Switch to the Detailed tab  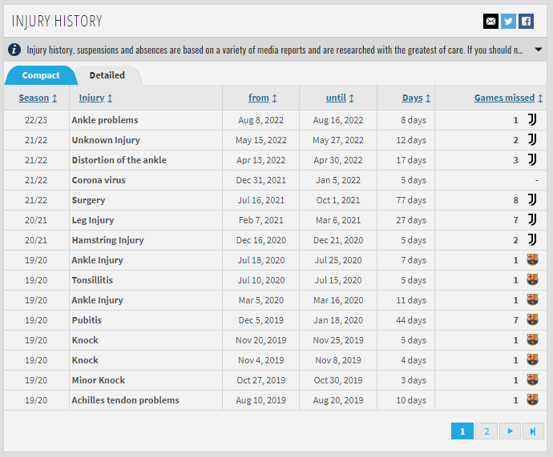pyautogui.click(x=107, y=75)
